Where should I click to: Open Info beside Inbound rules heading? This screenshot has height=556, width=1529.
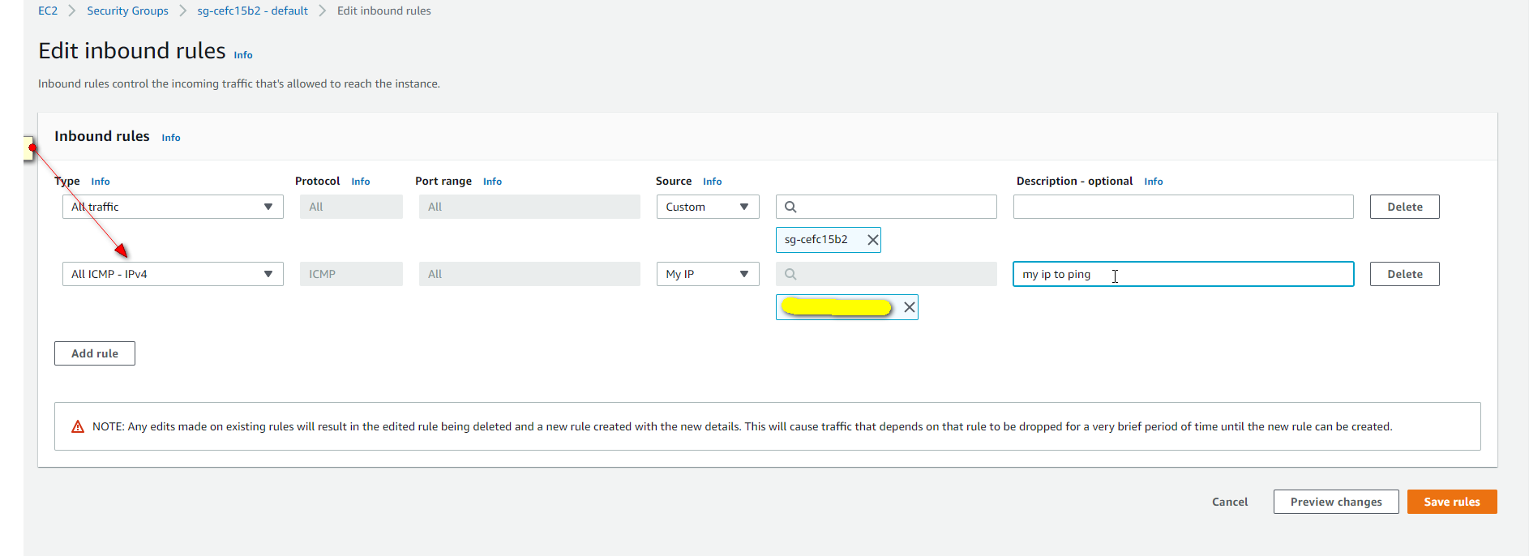[171, 138]
